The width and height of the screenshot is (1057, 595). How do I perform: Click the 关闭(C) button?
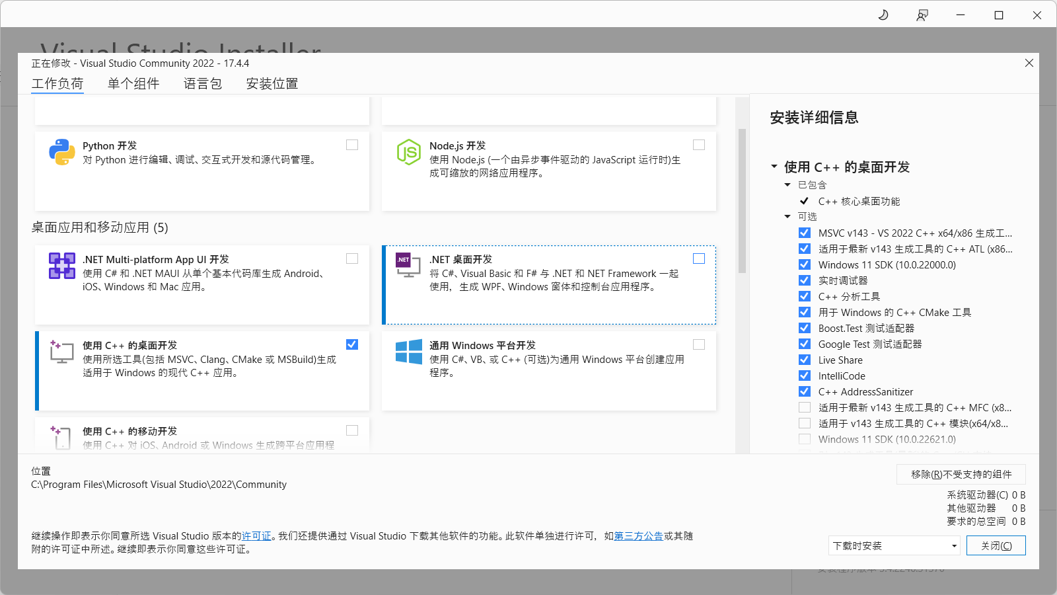[996, 545]
